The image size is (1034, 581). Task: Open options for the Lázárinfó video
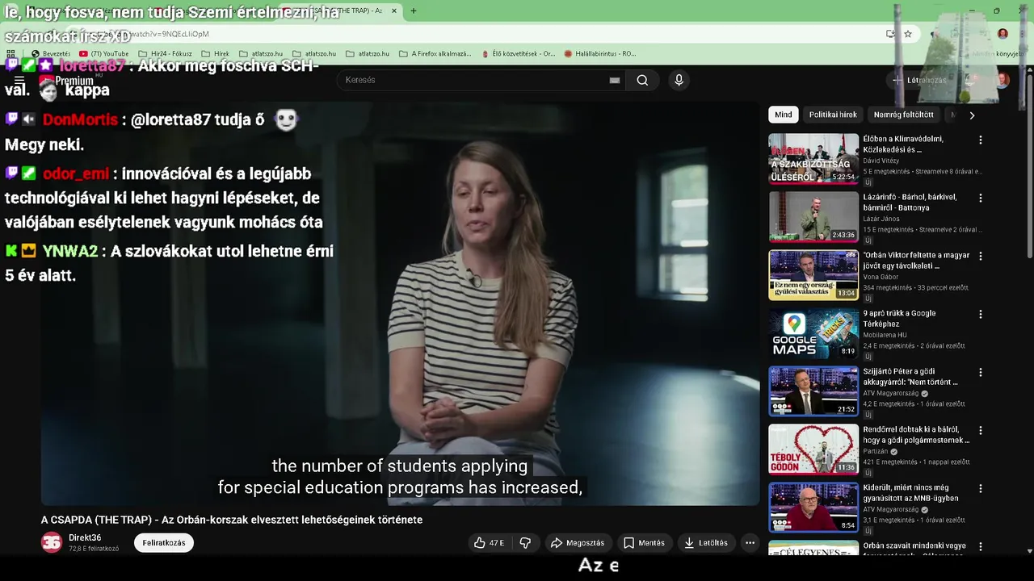coord(981,198)
